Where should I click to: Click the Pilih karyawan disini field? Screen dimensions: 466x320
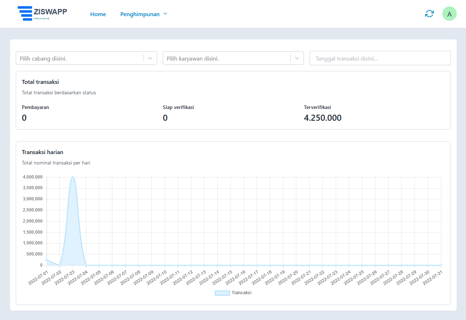coord(233,58)
